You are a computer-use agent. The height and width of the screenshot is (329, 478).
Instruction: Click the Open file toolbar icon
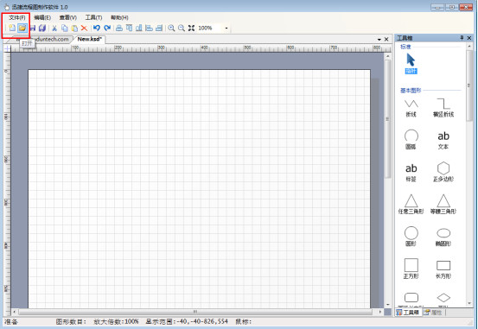pyautogui.click(x=22, y=28)
